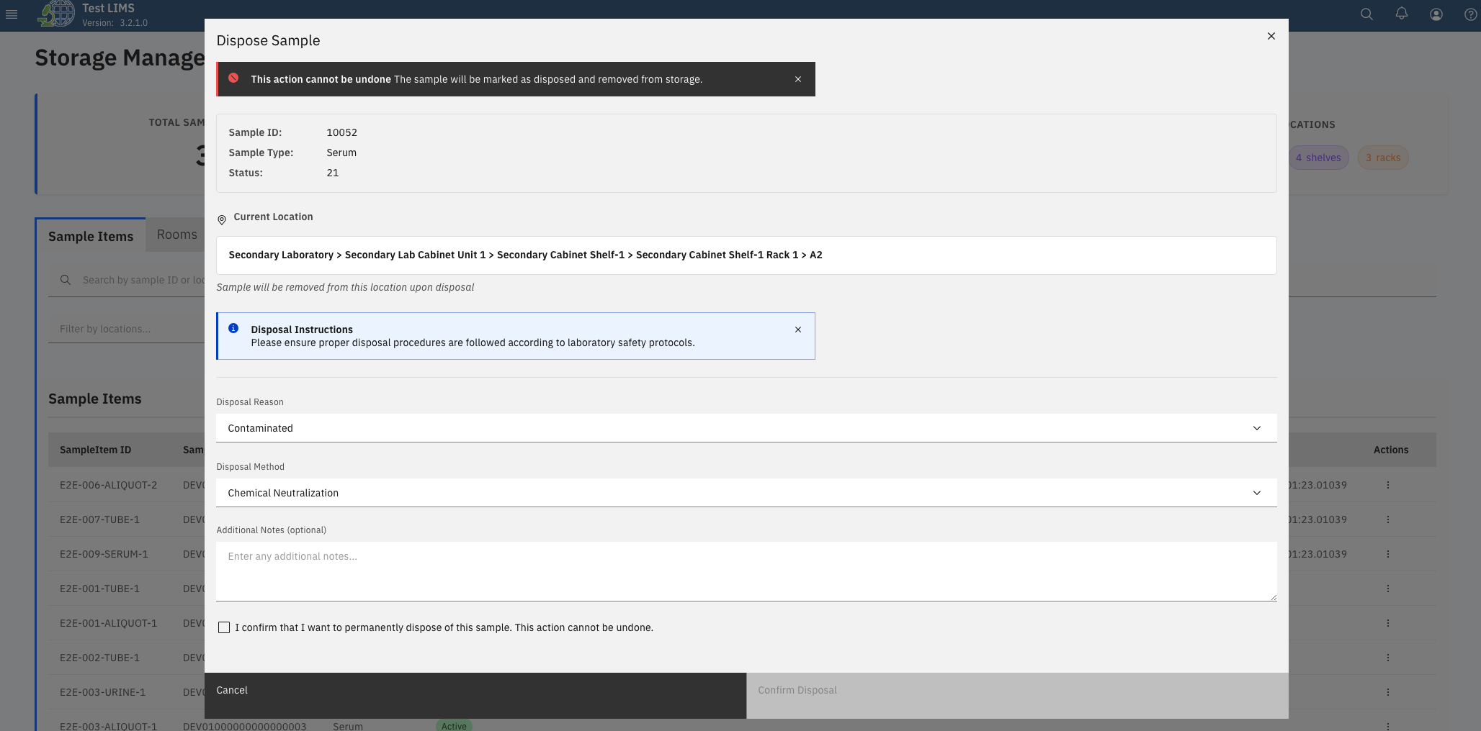This screenshot has width=1481, height=731.
Task: Click the Sample Type value Serum
Action: click(341, 153)
